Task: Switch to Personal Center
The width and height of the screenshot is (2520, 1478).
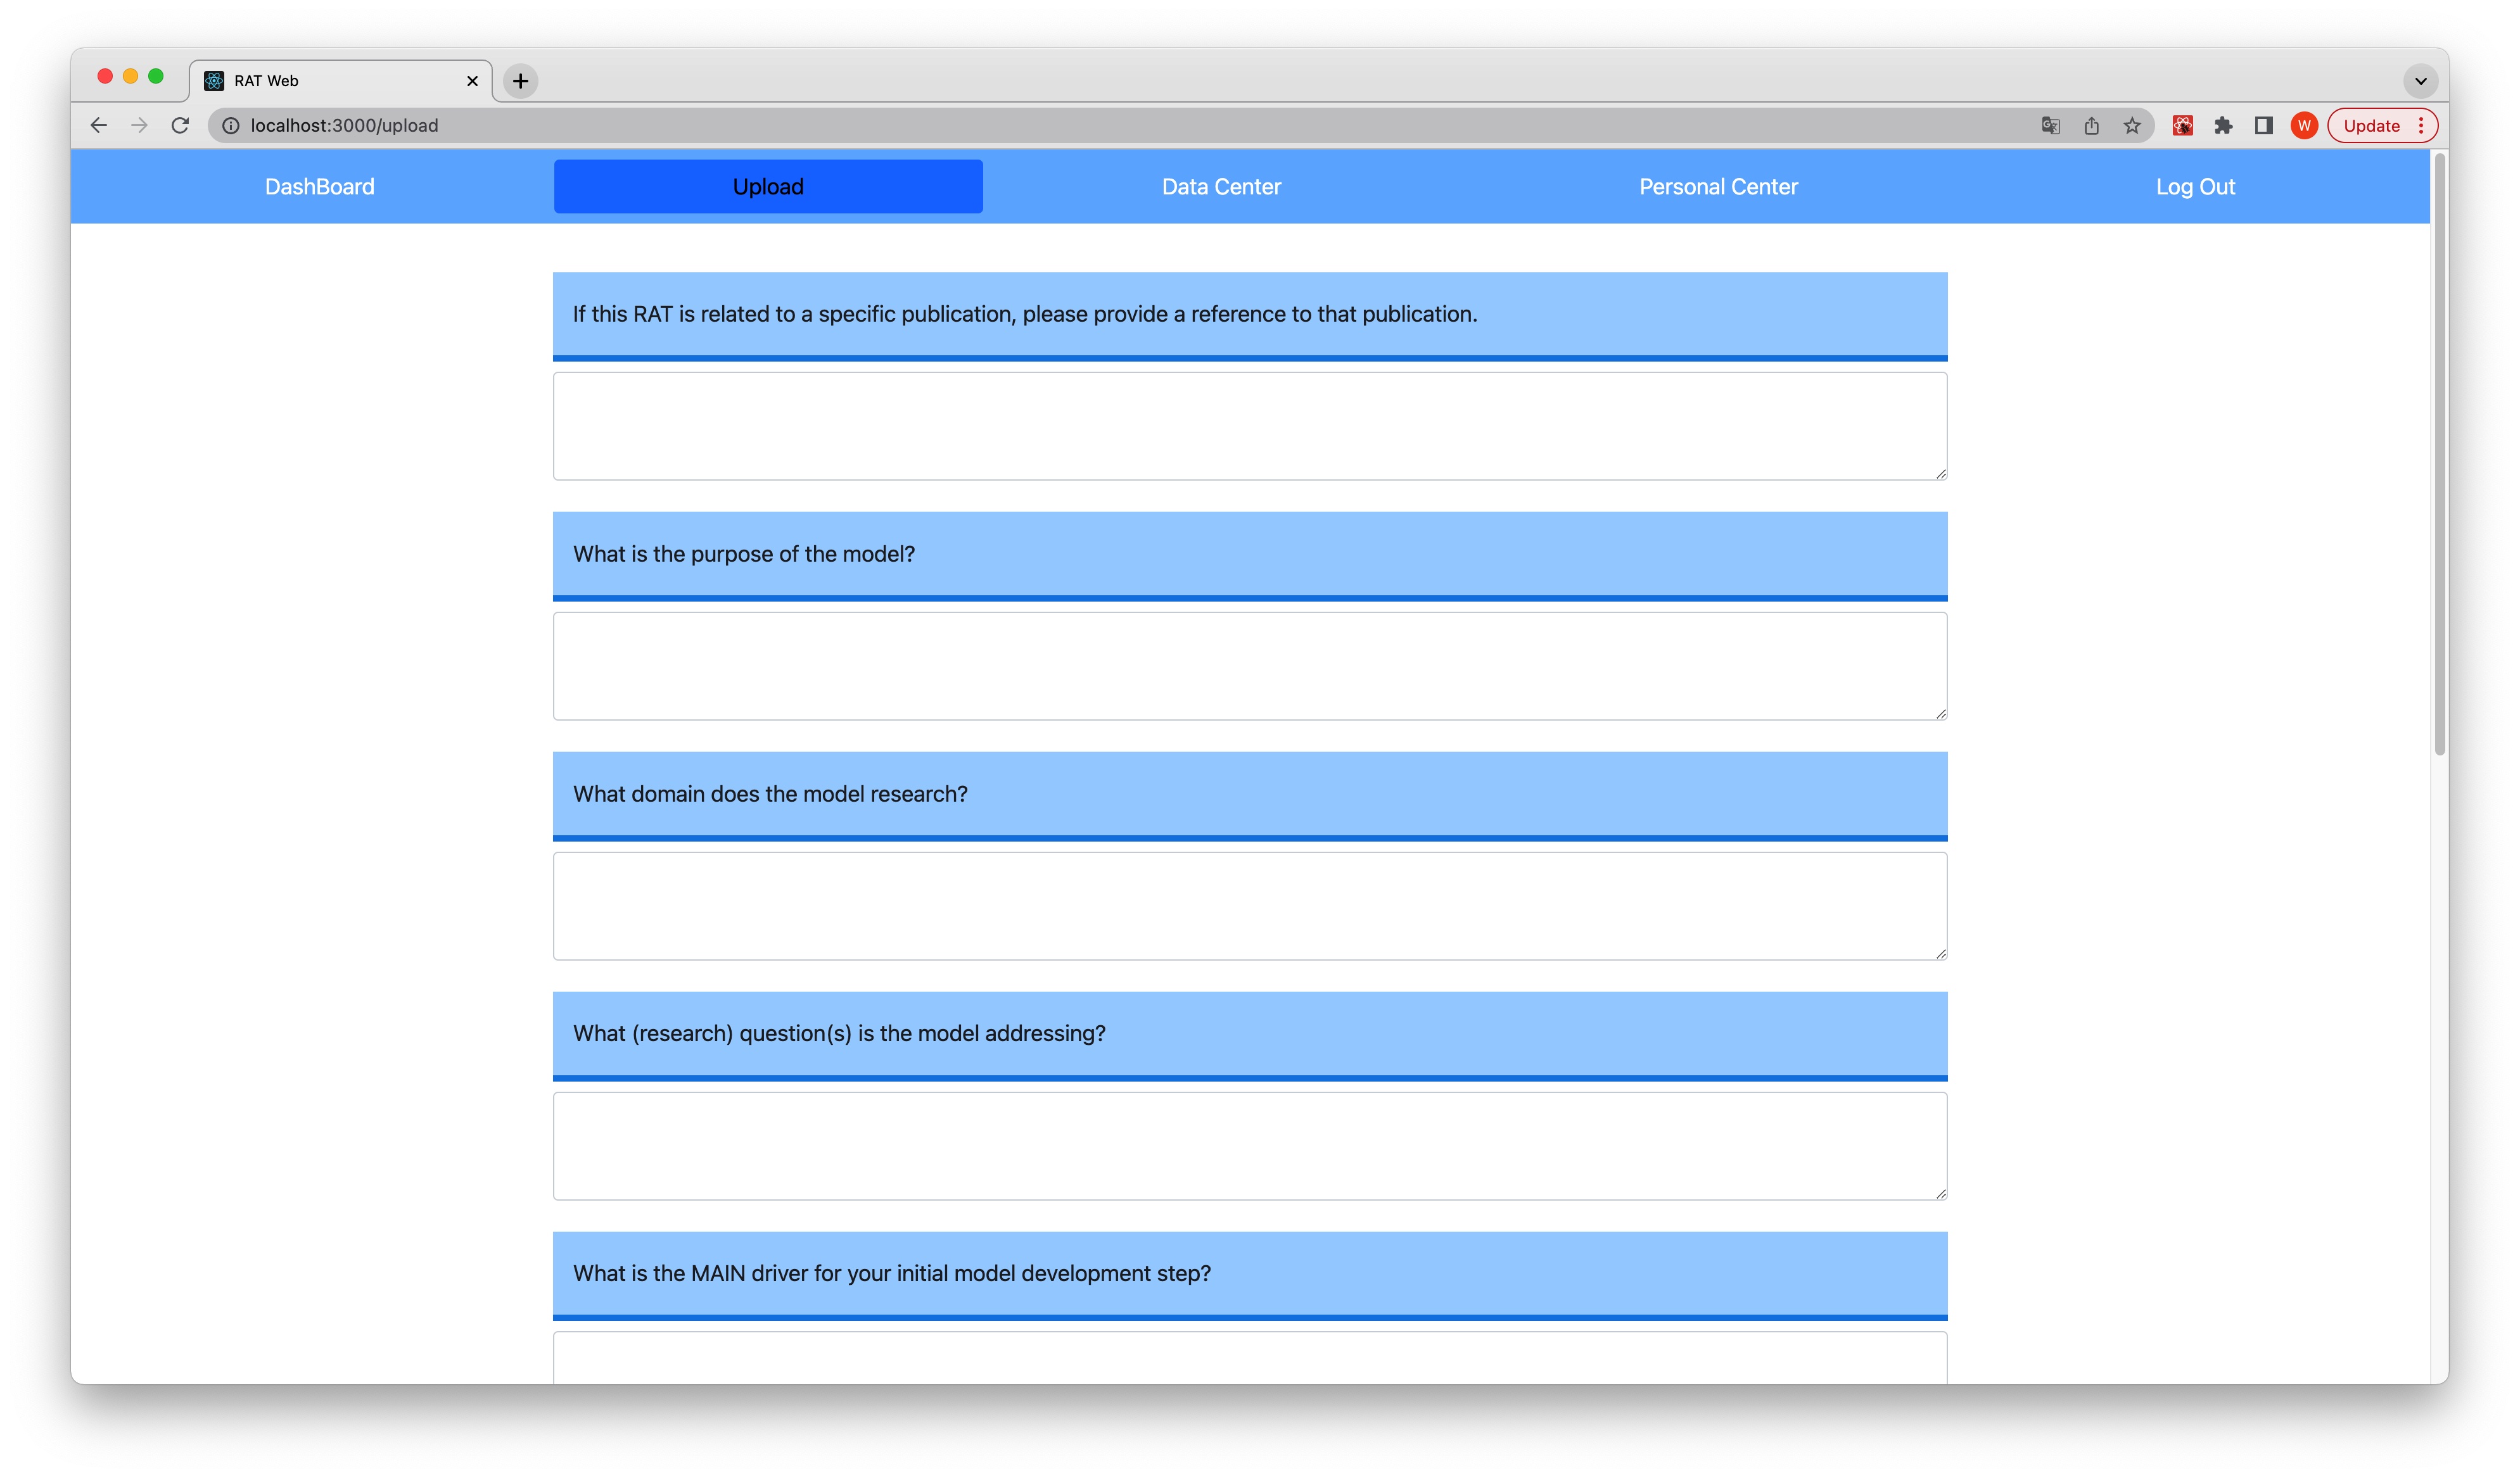Action: click(x=1717, y=187)
